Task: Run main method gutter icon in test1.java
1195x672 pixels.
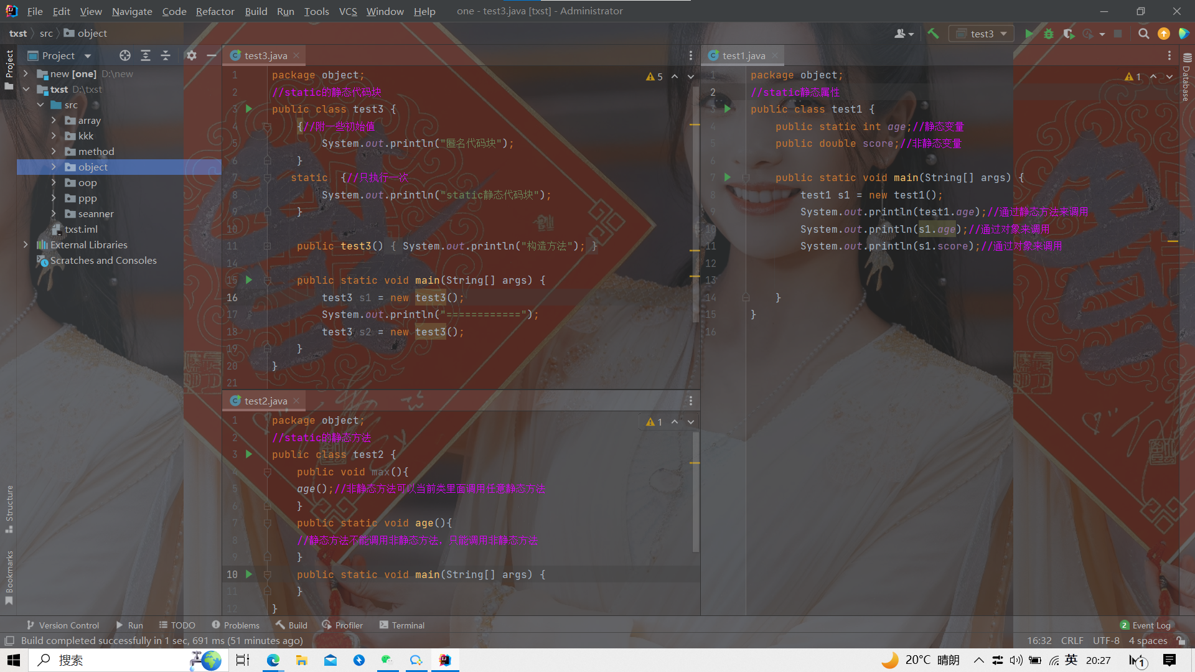Action: [727, 177]
